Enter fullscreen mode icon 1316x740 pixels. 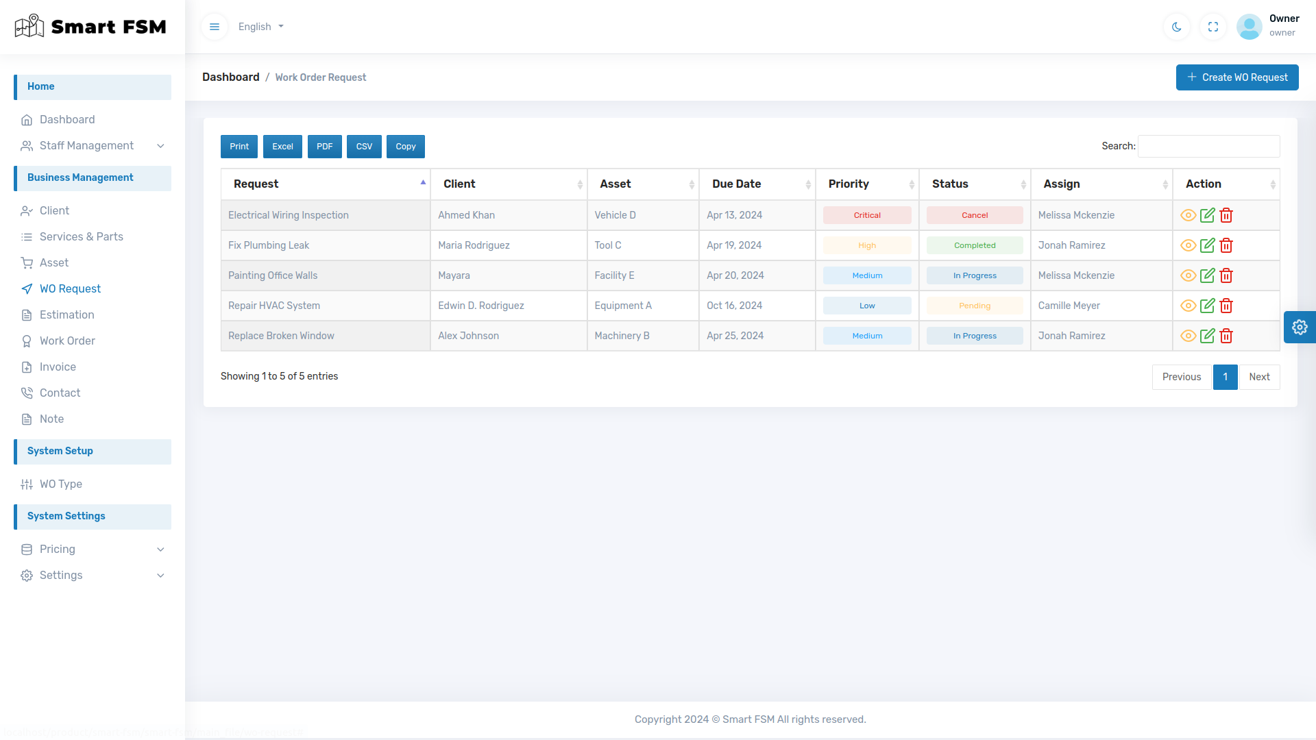click(x=1213, y=27)
